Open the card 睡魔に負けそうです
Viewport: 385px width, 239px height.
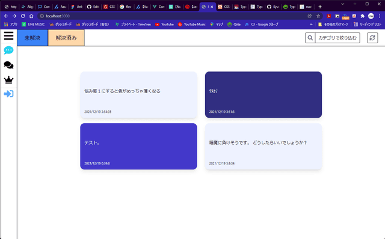pos(263,147)
